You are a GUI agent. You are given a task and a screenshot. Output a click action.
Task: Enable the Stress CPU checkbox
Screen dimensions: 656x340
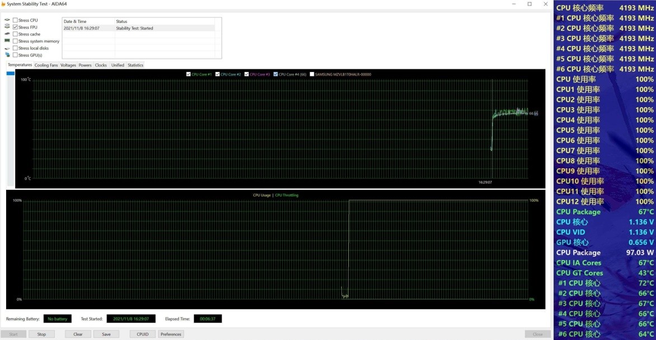pyautogui.click(x=15, y=20)
